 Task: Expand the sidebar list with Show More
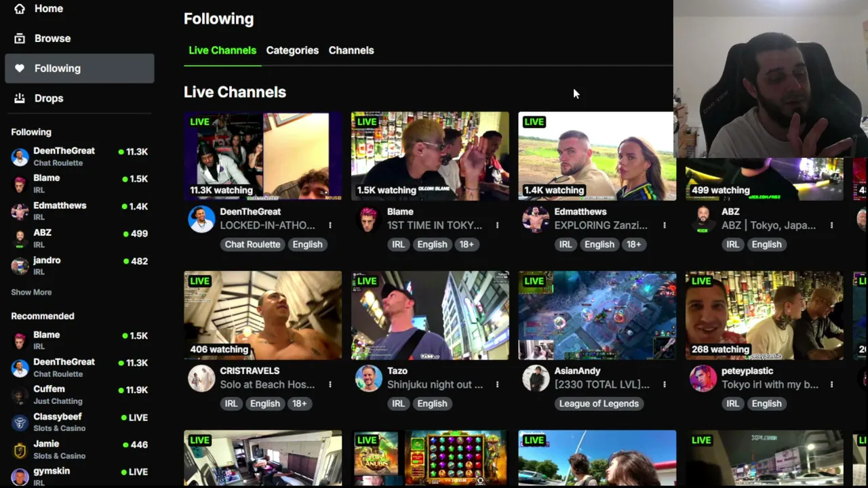(x=31, y=292)
